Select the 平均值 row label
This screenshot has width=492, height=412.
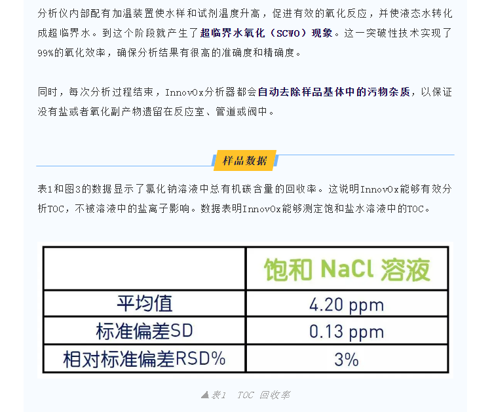[x=145, y=305]
